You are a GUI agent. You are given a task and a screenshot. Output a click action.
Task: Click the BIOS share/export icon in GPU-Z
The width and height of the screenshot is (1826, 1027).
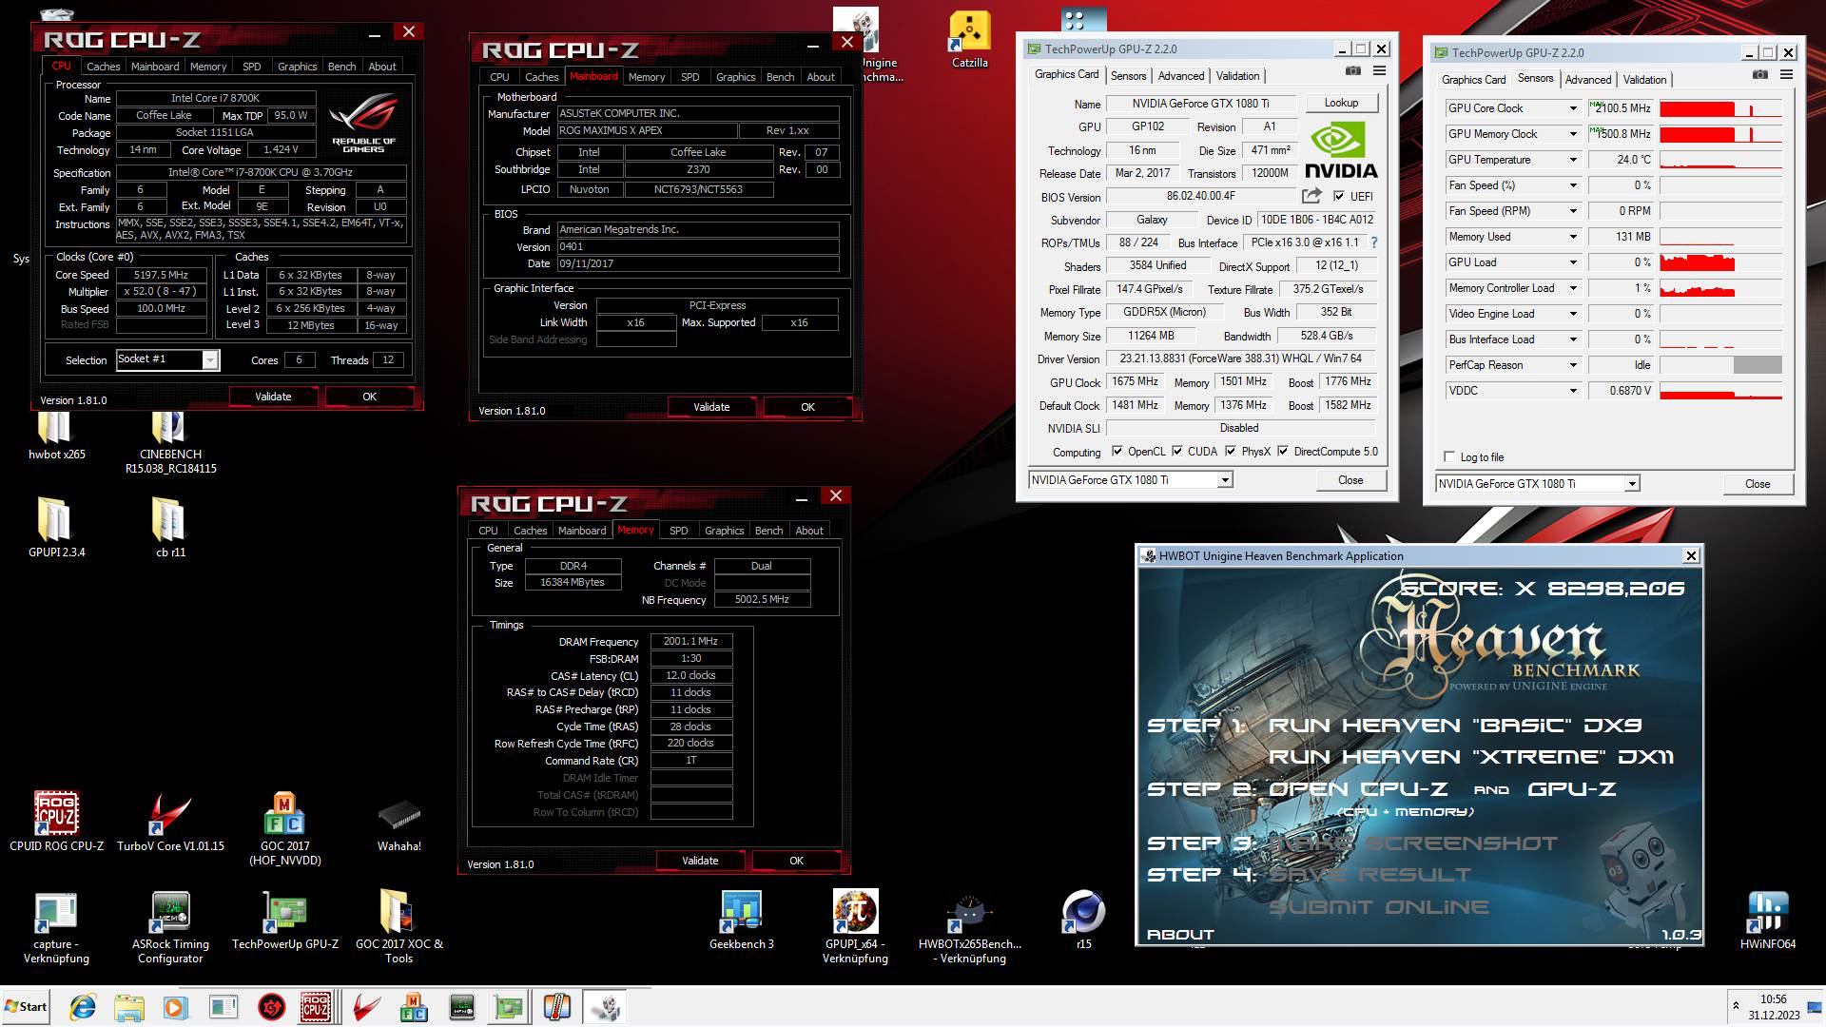click(x=1311, y=196)
